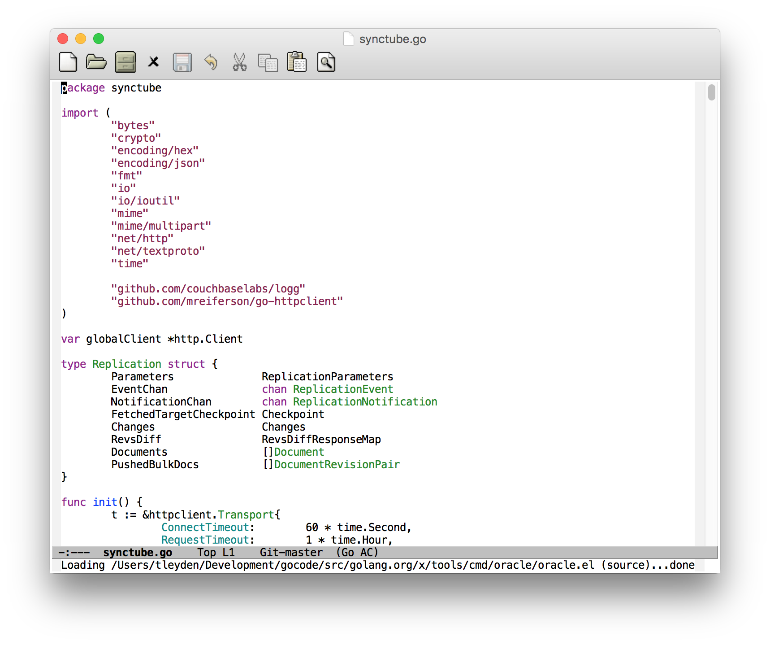Image resolution: width=770 pixels, height=645 pixels.
Task: Click the vertical scrollbar thumb
Action: pyautogui.click(x=711, y=92)
